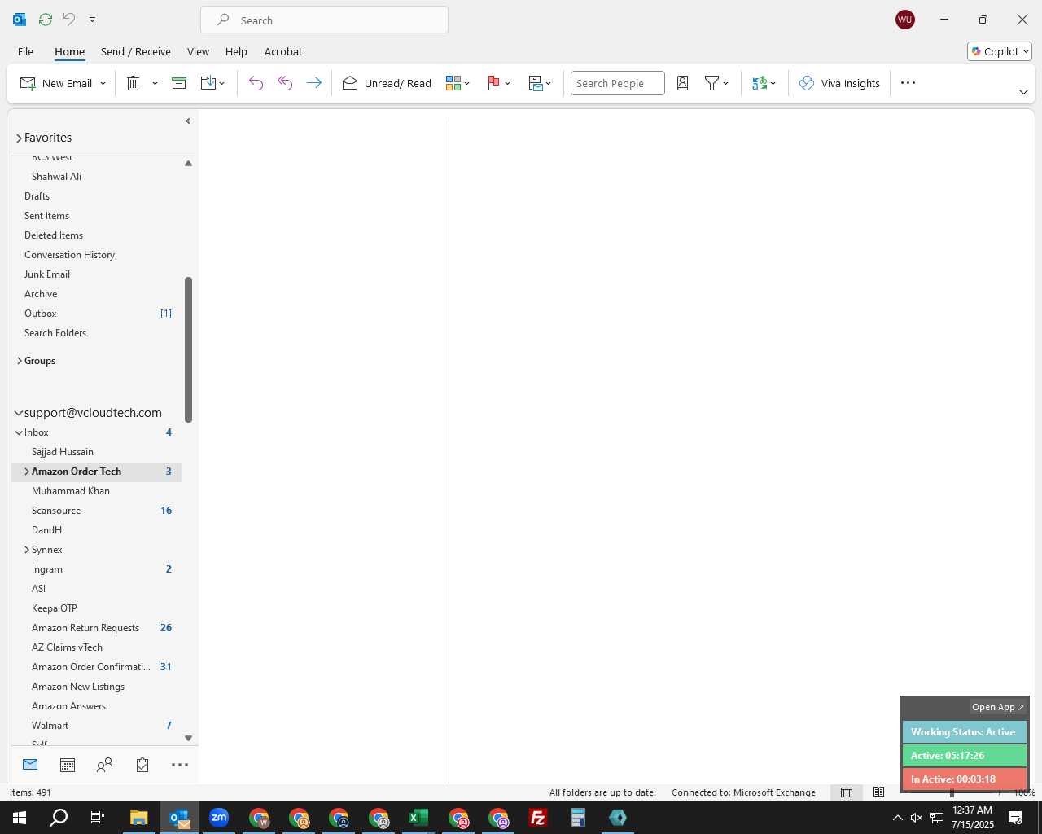This screenshot has width=1042, height=834.
Task: Expand the Delete options dropdown arrow
Action: 155,83
